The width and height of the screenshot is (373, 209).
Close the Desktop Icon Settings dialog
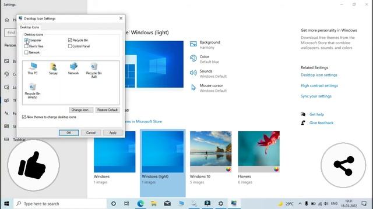click(121, 18)
